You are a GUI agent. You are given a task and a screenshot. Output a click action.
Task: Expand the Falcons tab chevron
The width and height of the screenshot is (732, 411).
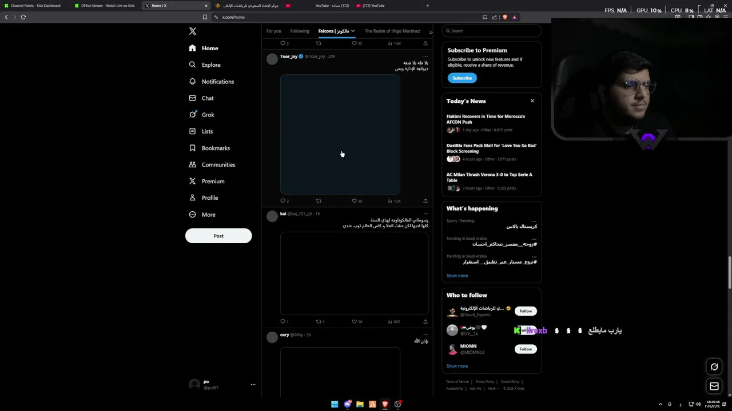pyautogui.click(x=353, y=31)
